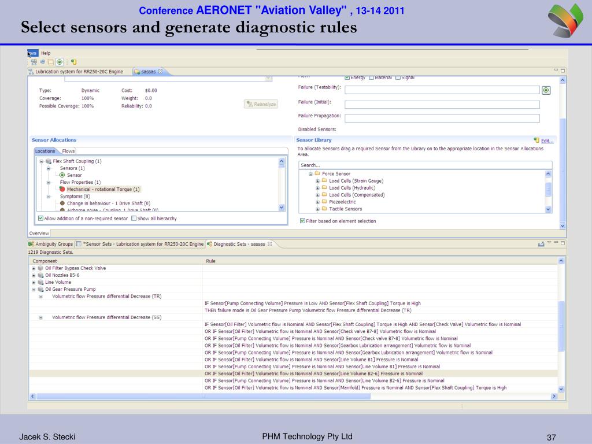Click the green target button beside Failure (Testability)
This screenshot has width=592, height=444.
tap(546, 90)
